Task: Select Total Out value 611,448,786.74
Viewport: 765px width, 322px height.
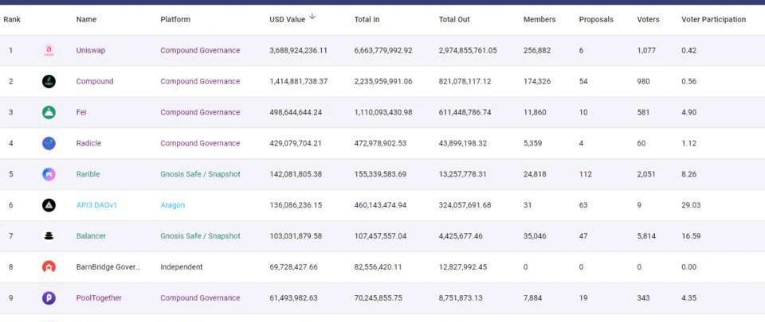Action: click(465, 112)
